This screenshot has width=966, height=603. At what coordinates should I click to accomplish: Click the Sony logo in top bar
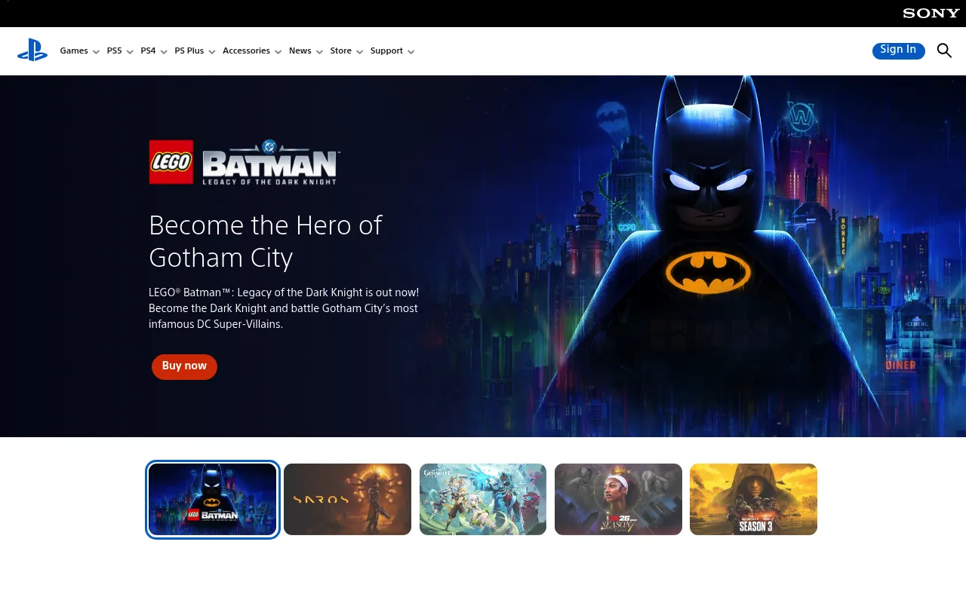click(x=931, y=14)
